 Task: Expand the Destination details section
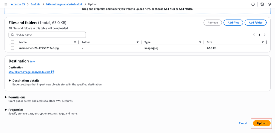(x=10, y=80)
